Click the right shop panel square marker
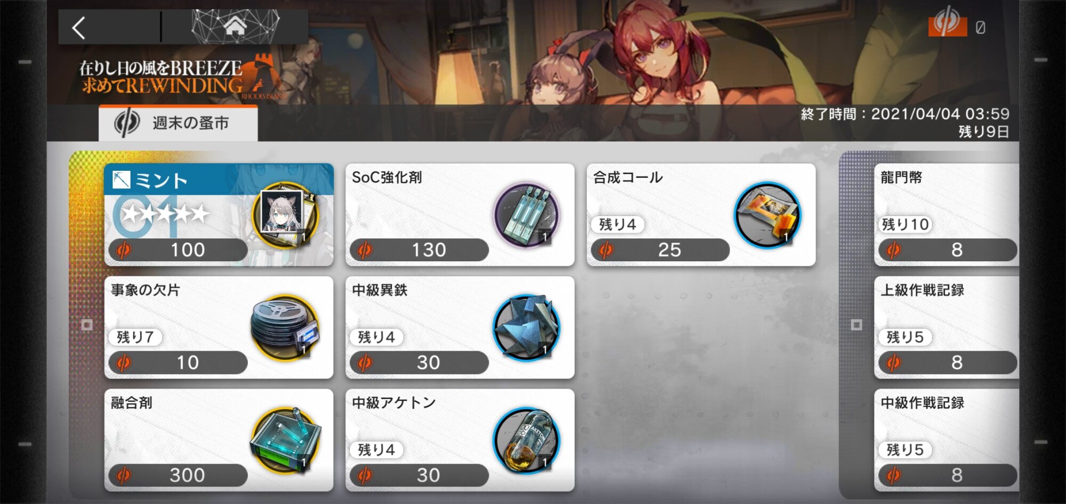This screenshot has height=504, width=1066. click(x=857, y=325)
